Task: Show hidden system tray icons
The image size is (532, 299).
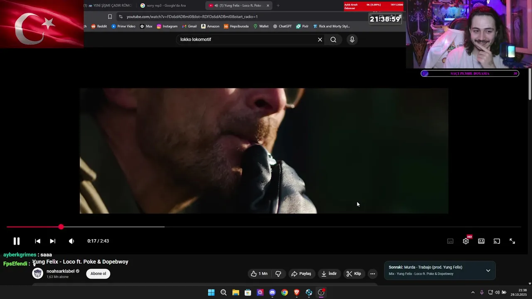Action: tap(473, 292)
